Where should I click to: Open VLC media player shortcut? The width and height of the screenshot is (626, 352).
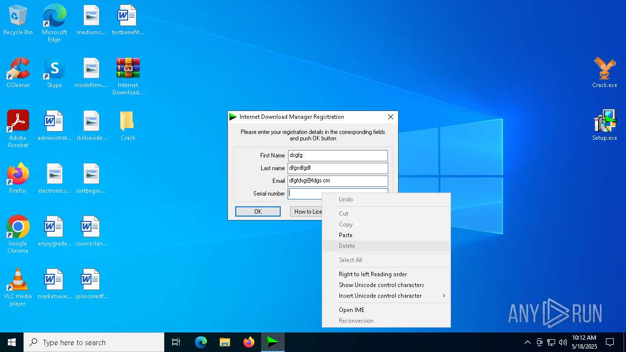pyautogui.click(x=18, y=287)
